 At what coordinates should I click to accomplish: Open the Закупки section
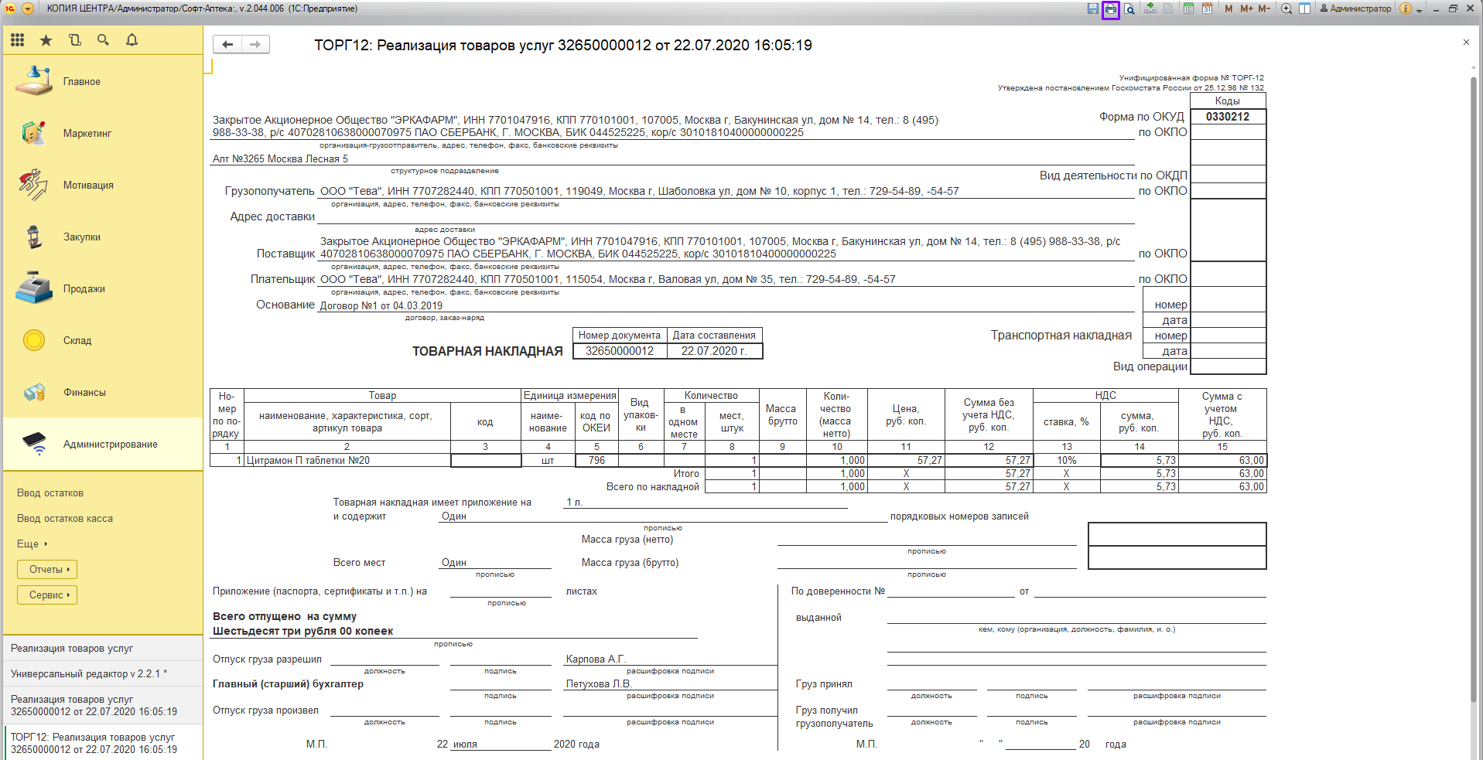click(x=81, y=237)
